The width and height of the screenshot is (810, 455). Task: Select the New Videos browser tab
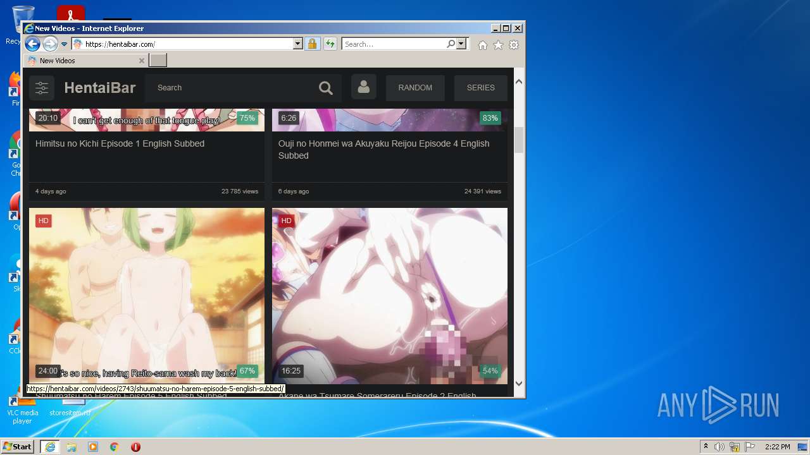85,61
